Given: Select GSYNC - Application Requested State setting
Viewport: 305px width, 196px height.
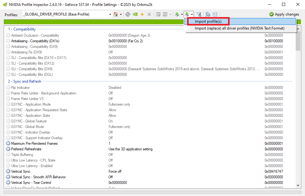Looking at the screenshot, I should pyautogui.click(x=149, y=110).
